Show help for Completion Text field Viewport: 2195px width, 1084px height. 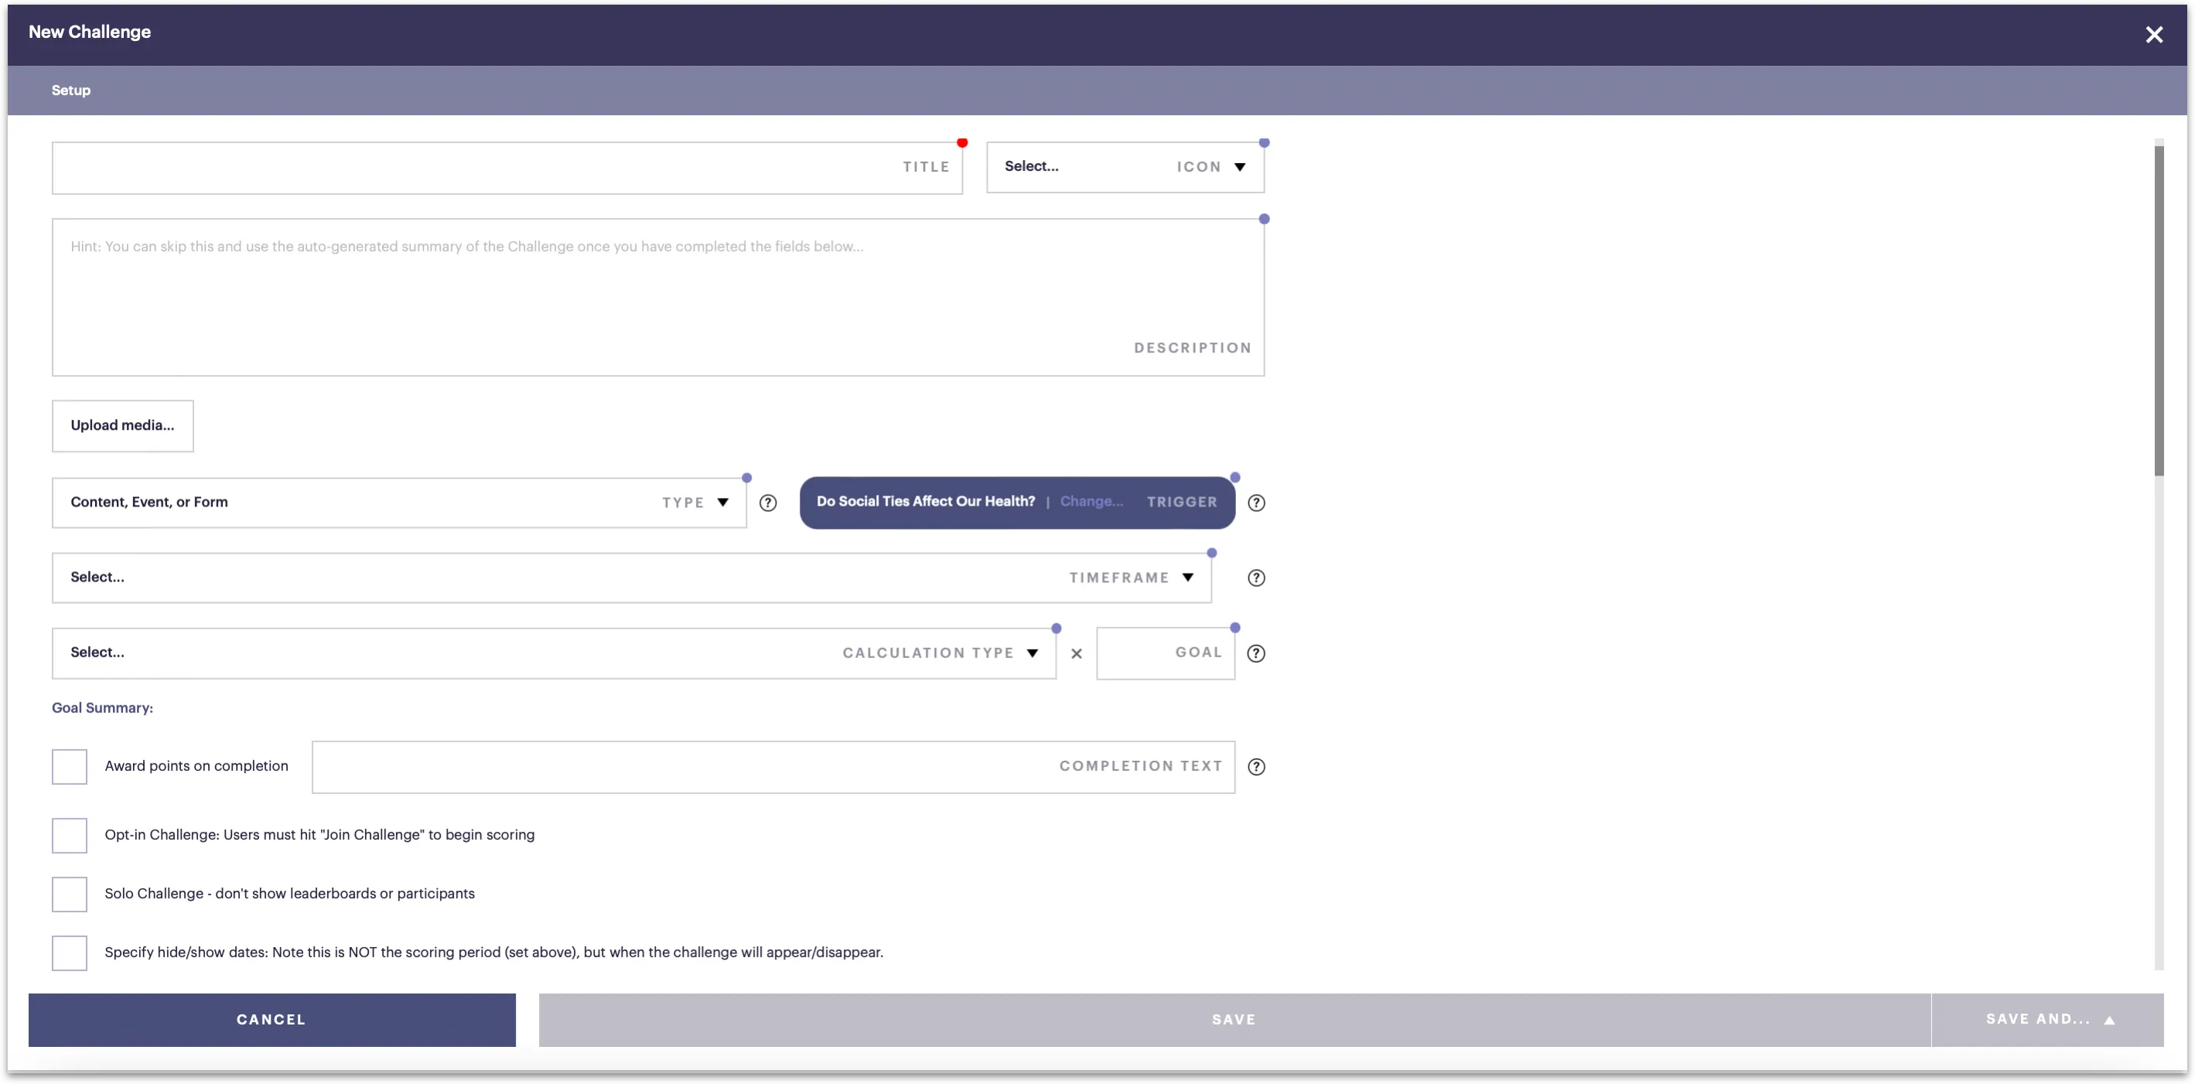[x=1256, y=766]
